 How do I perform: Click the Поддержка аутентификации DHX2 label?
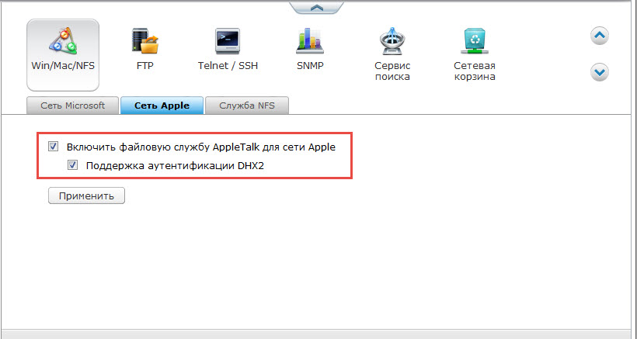click(175, 165)
